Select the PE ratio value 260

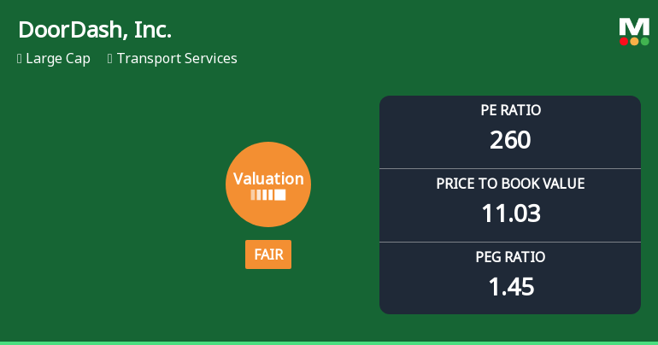click(x=510, y=139)
